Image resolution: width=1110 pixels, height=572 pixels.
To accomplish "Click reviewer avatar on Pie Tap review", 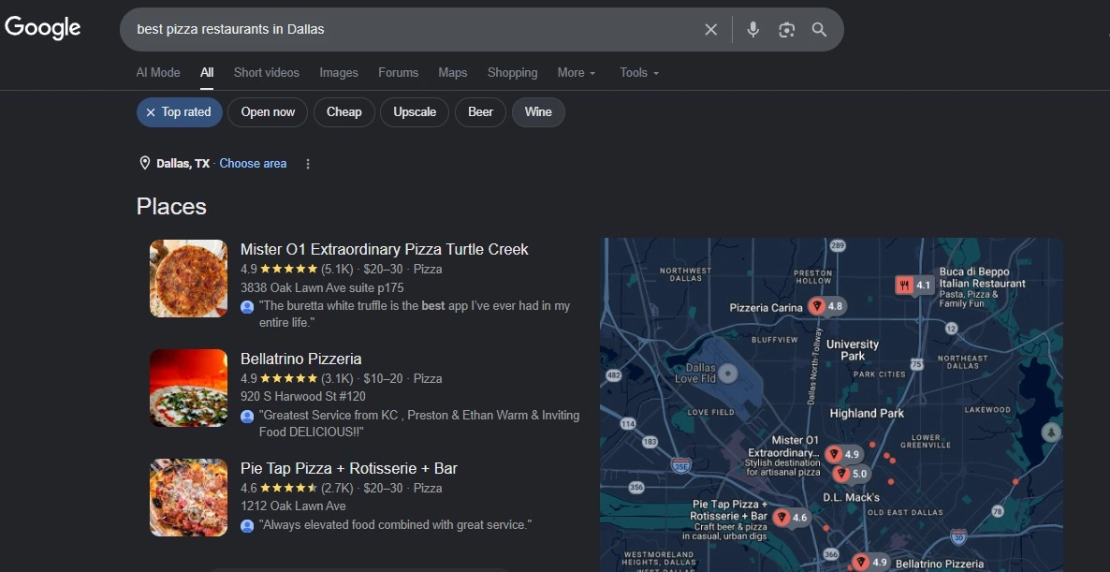I will click(247, 526).
